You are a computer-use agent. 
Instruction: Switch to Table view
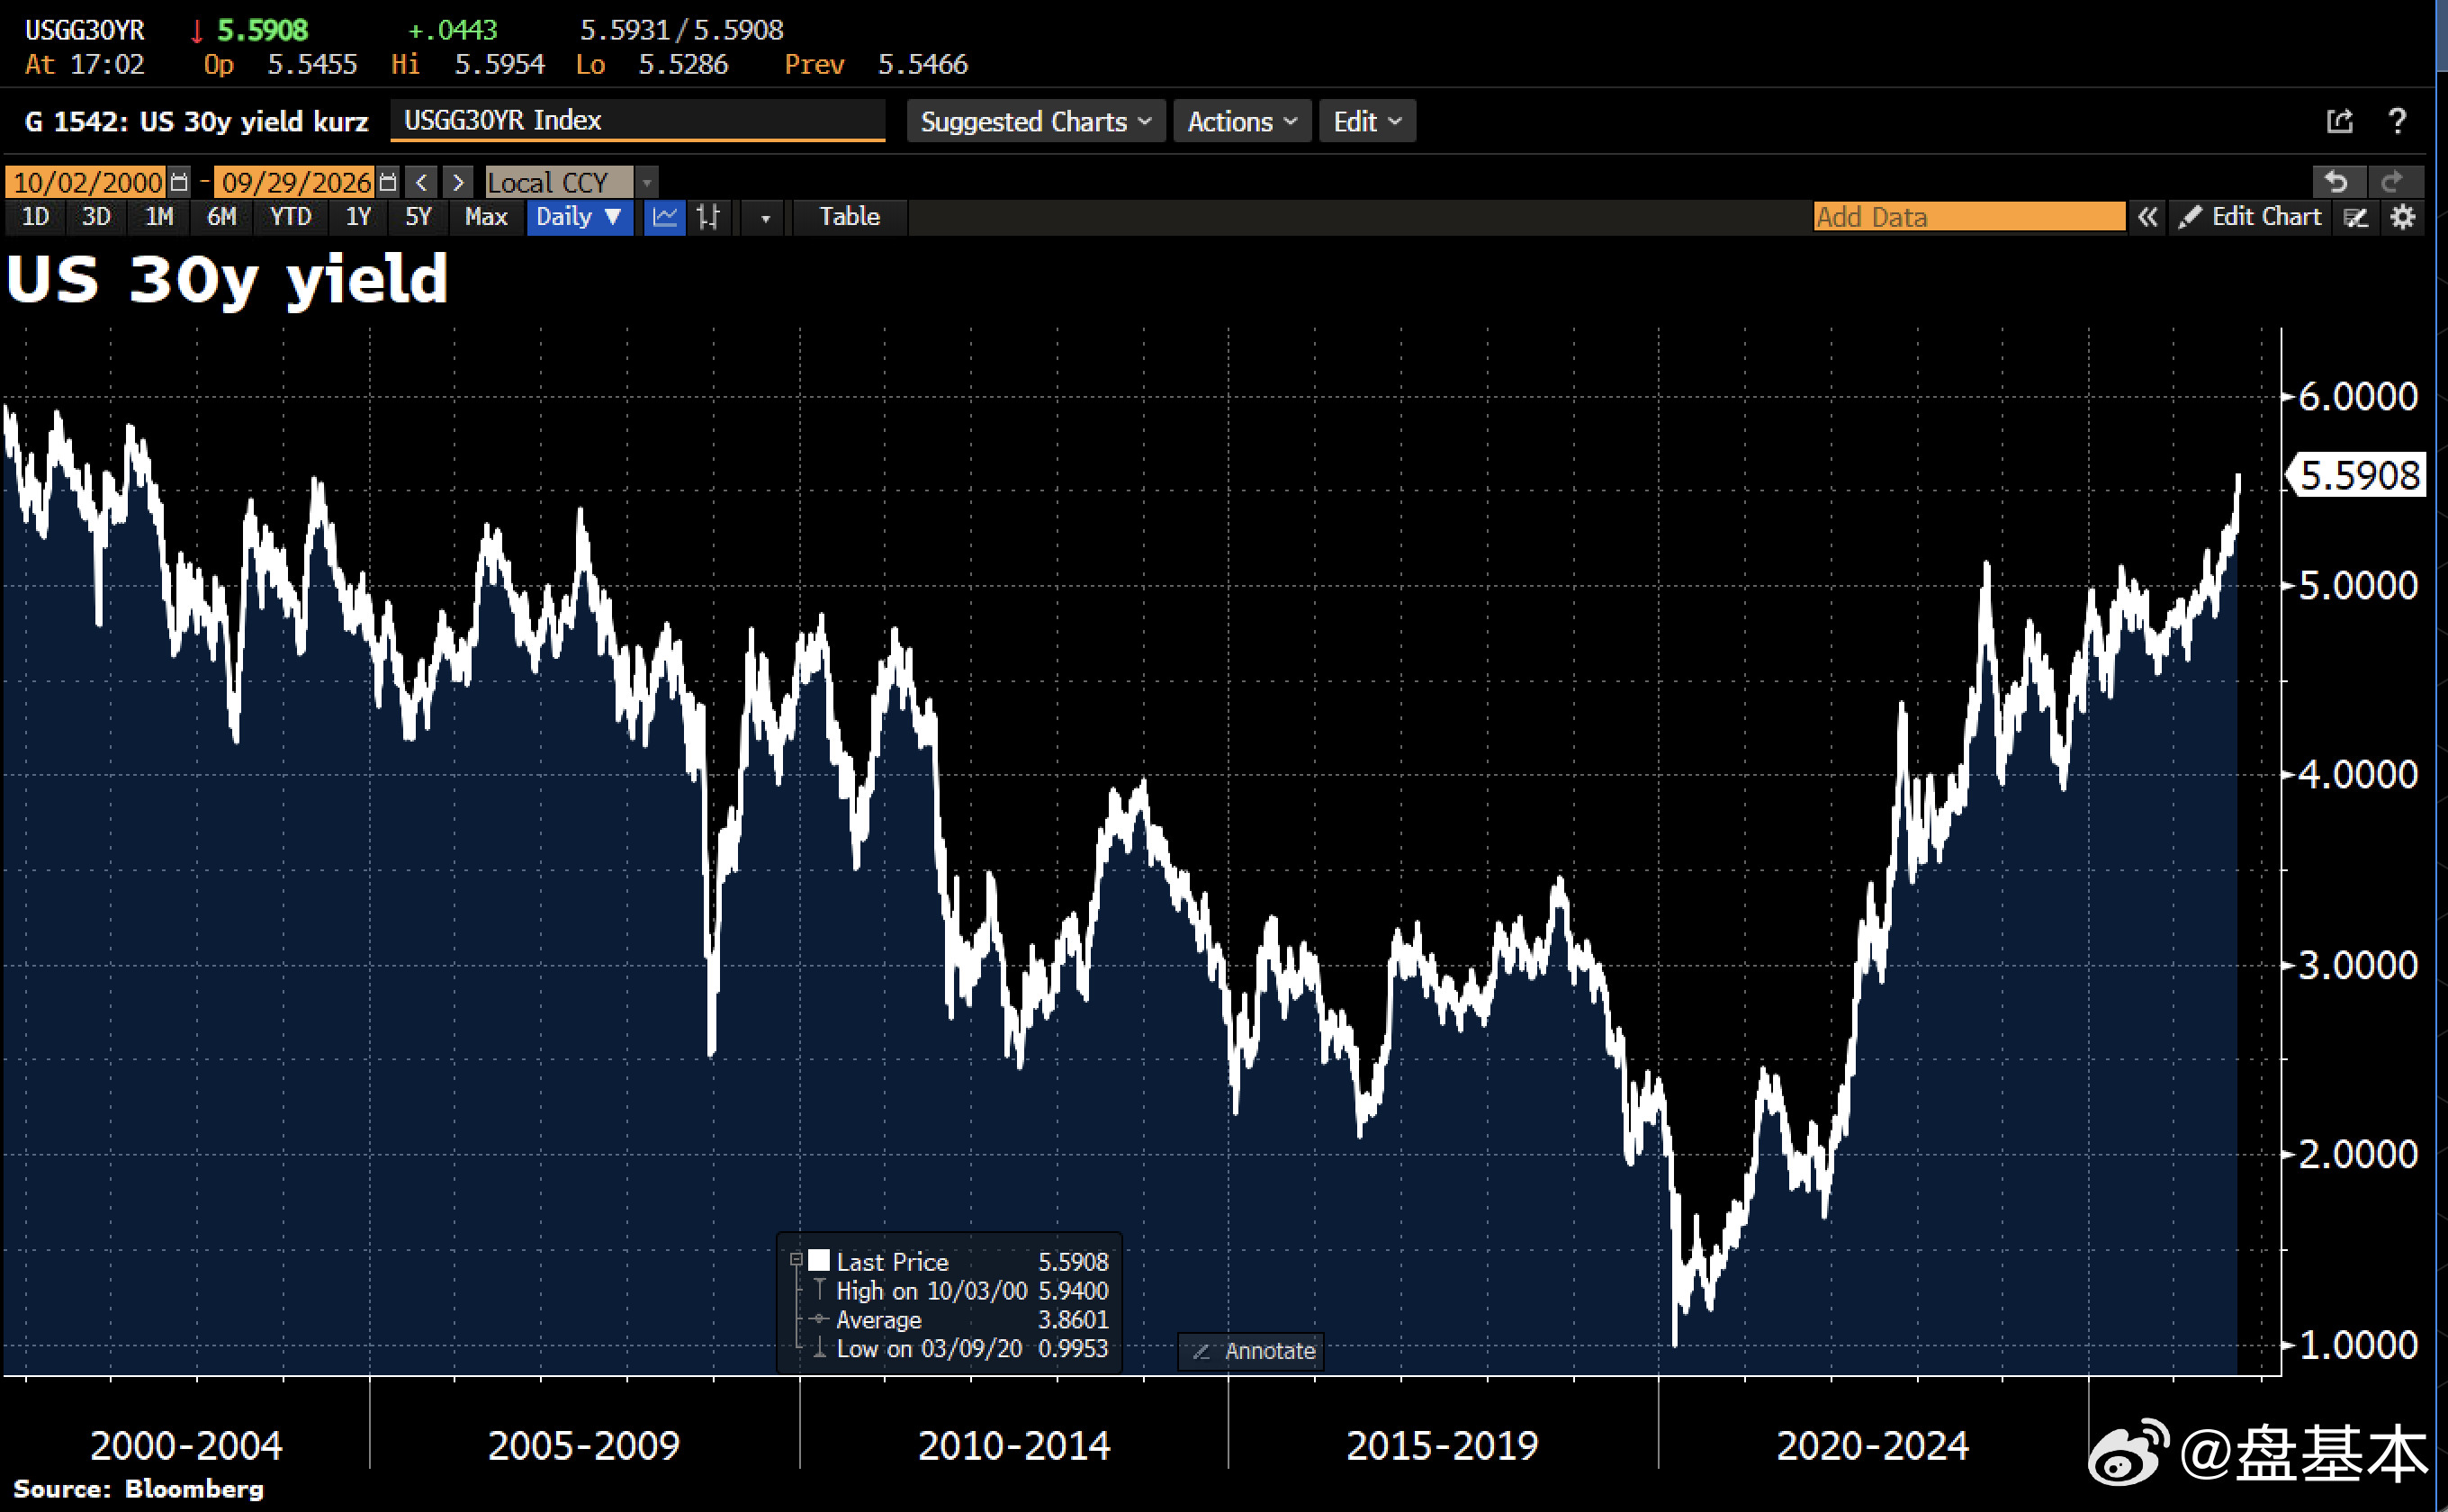[850, 217]
